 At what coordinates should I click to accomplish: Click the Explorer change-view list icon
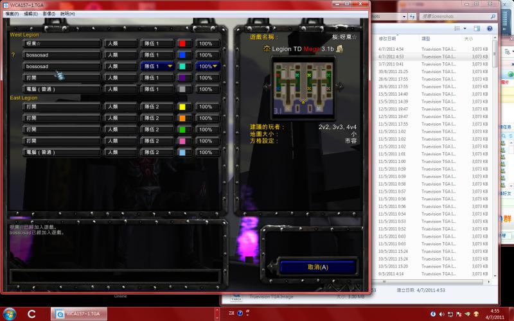457,28
